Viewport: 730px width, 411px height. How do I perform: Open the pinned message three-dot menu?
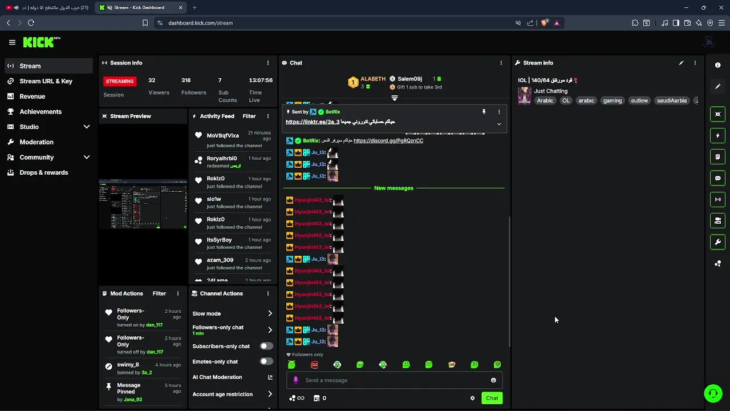click(x=499, y=112)
